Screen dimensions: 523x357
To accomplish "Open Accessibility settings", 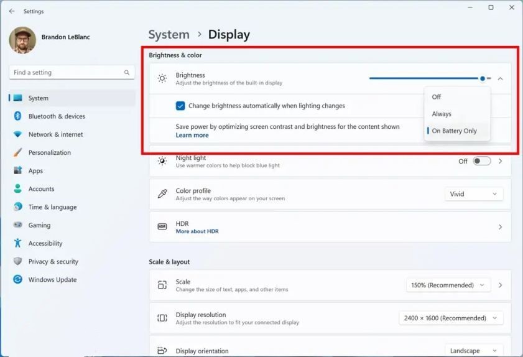I will coord(45,243).
